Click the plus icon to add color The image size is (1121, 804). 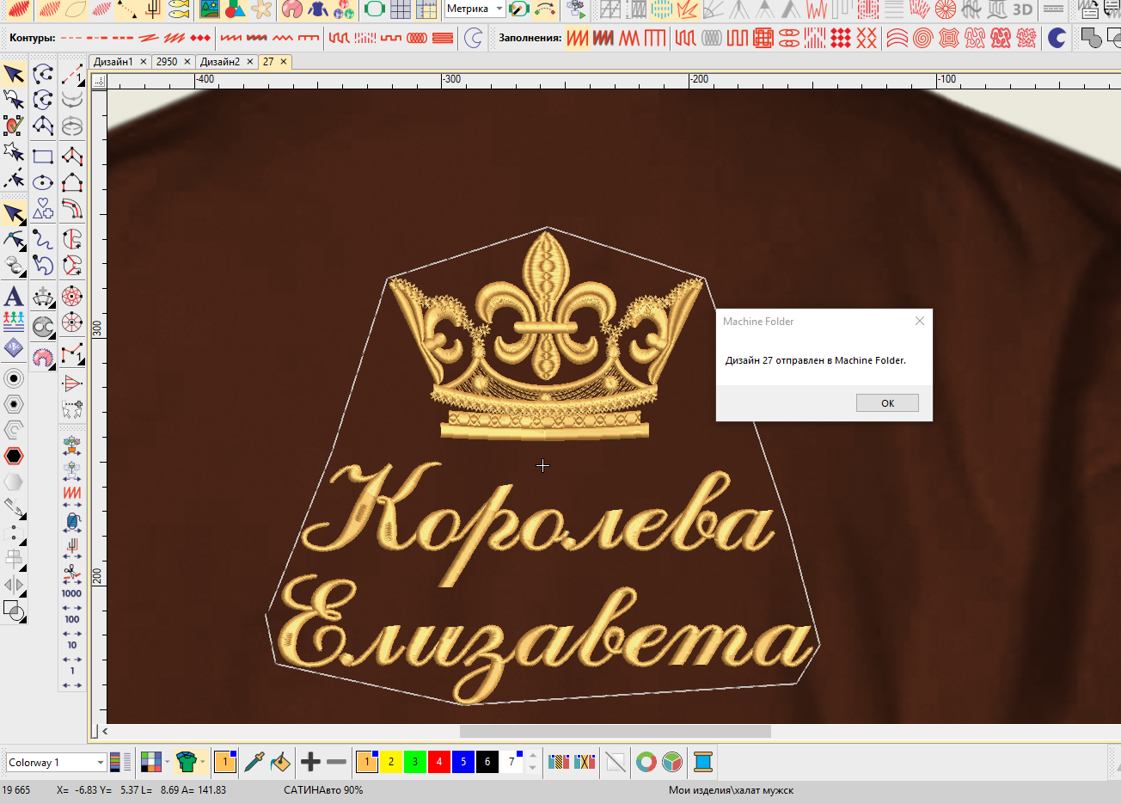click(310, 762)
